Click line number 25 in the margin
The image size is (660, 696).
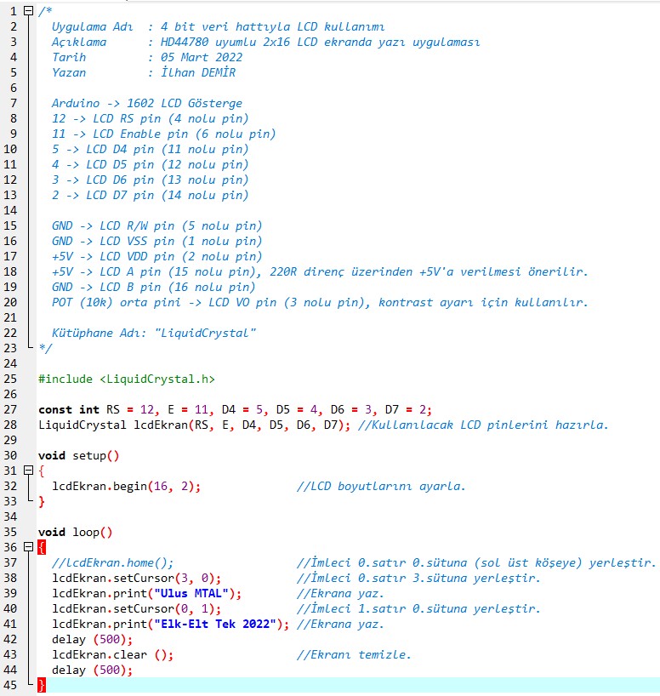click(x=10, y=379)
